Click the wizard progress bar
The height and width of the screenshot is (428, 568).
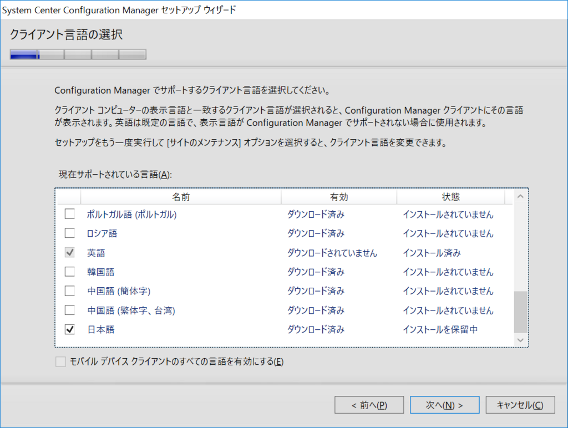click(x=78, y=54)
